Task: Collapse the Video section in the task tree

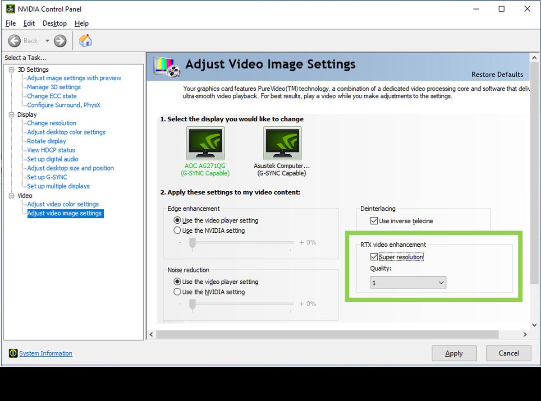Action: [12, 195]
